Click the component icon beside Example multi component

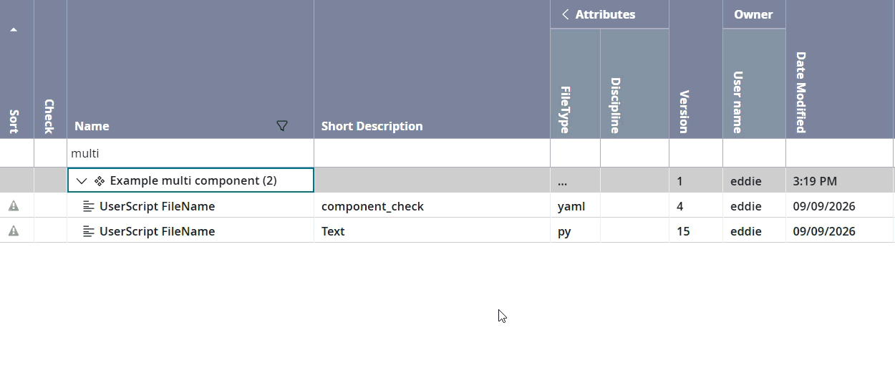pos(100,181)
